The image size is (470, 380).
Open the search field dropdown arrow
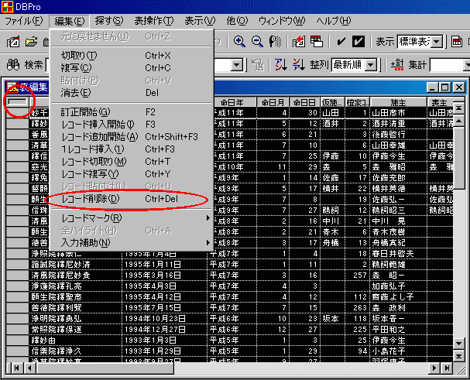click(236, 64)
